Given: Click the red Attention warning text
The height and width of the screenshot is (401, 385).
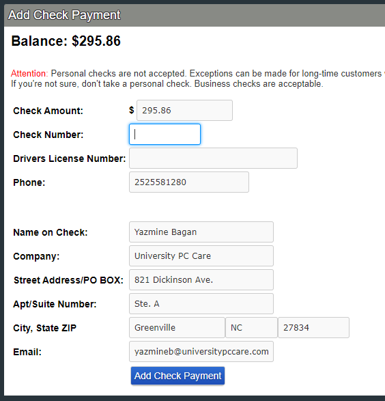Looking at the screenshot, I should pos(29,74).
